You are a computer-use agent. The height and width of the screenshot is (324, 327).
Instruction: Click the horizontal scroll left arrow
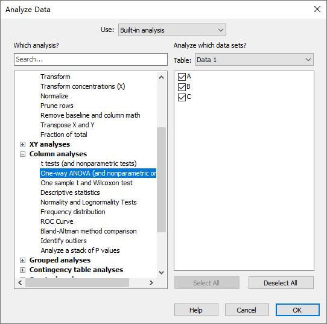point(20,283)
